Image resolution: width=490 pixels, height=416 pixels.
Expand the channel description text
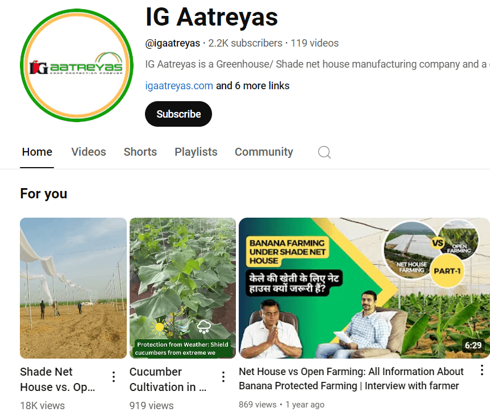pyautogui.click(x=317, y=64)
